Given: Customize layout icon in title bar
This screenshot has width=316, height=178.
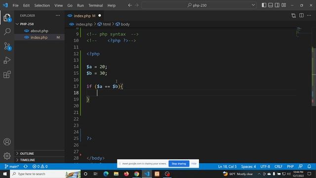Looking at the screenshot, I should pos(284,5).
